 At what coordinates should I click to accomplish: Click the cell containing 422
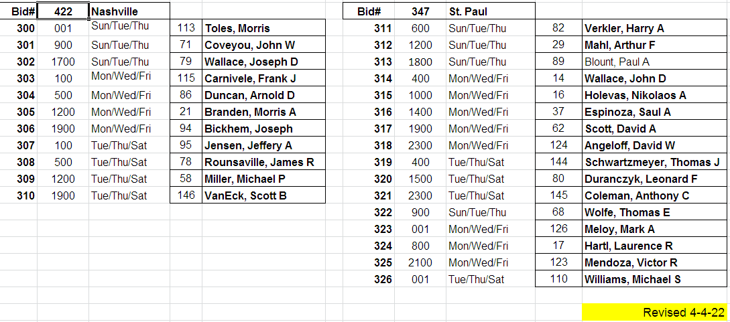pyautogui.click(x=62, y=11)
